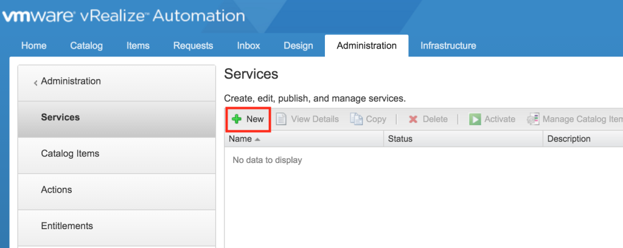Open Actions in the sidebar

117,191
